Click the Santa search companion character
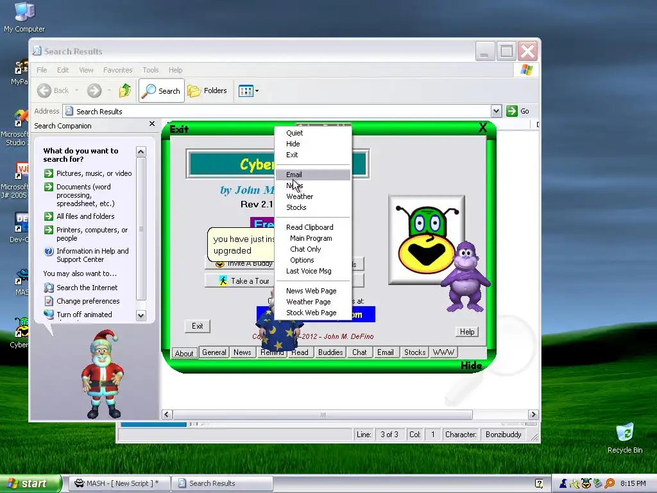 (x=102, y=374)
